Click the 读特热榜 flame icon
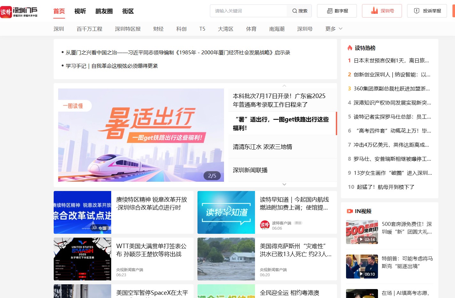Viewport: 455px width, 298px height. [x=350, y=48]
